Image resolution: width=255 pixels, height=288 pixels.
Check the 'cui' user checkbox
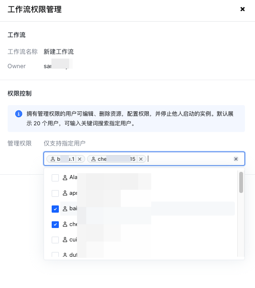(55, 240)
